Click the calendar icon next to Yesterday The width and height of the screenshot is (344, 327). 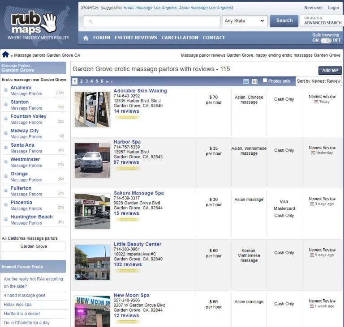click(313, 153)
